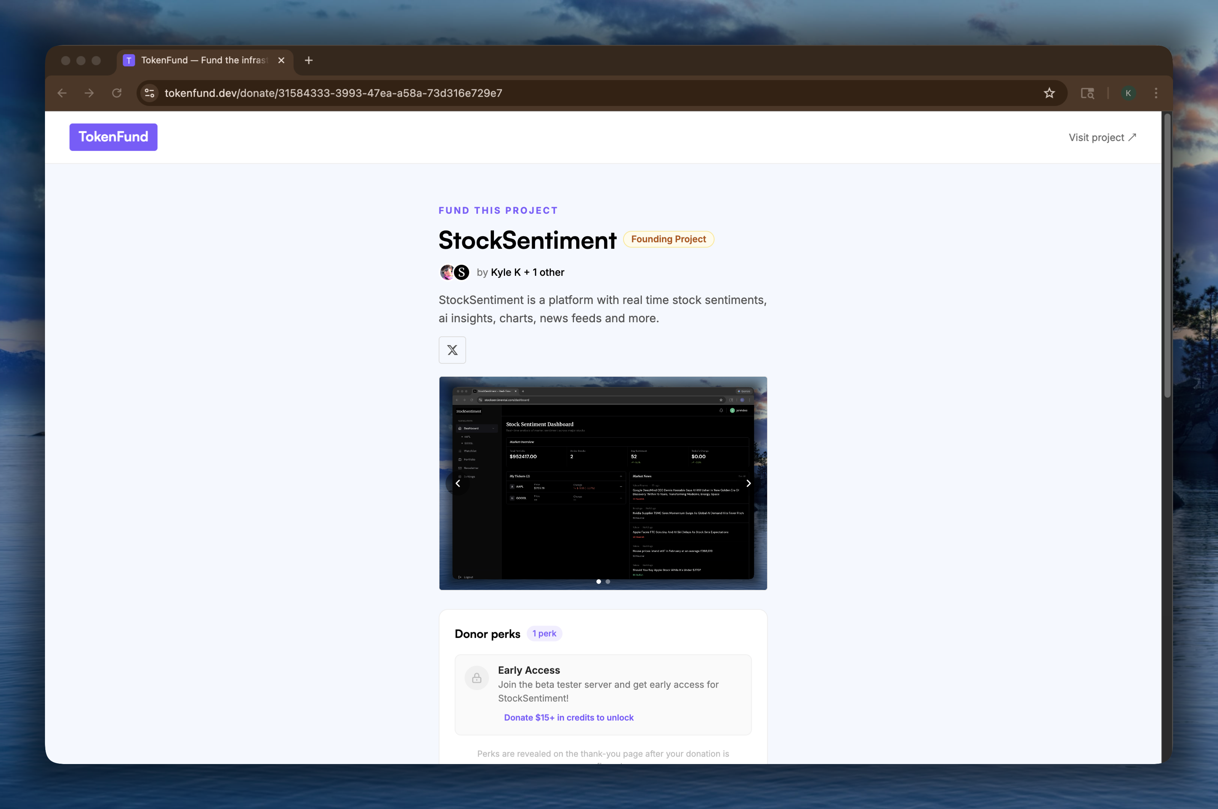Click Kyle K's profile avatar
This screenshot has width=1218, height=809.
(x=447, y=272)
